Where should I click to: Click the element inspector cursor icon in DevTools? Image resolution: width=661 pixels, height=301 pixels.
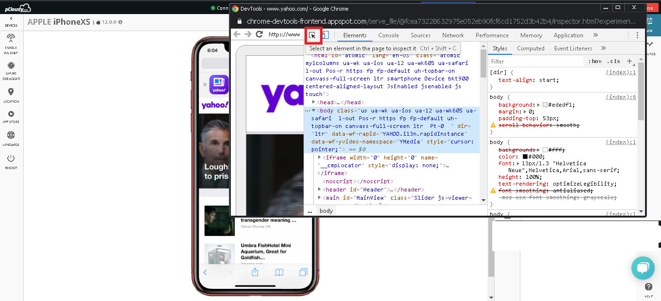coord(313,35)
